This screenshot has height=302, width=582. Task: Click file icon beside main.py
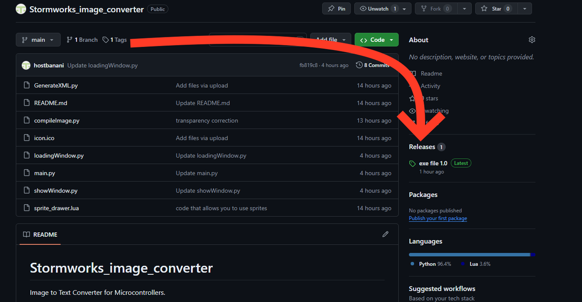26,173
